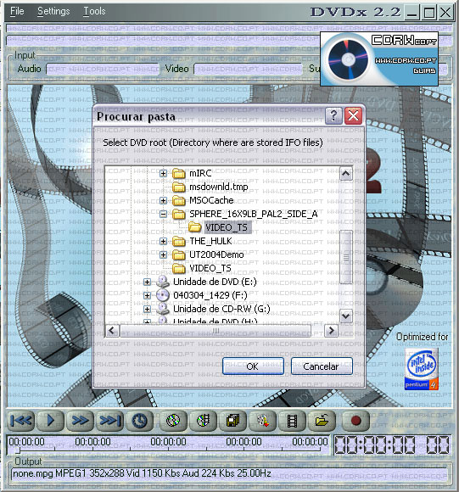Open the Tools menu
Screen dimensions: 459x492
coord(94,11)
